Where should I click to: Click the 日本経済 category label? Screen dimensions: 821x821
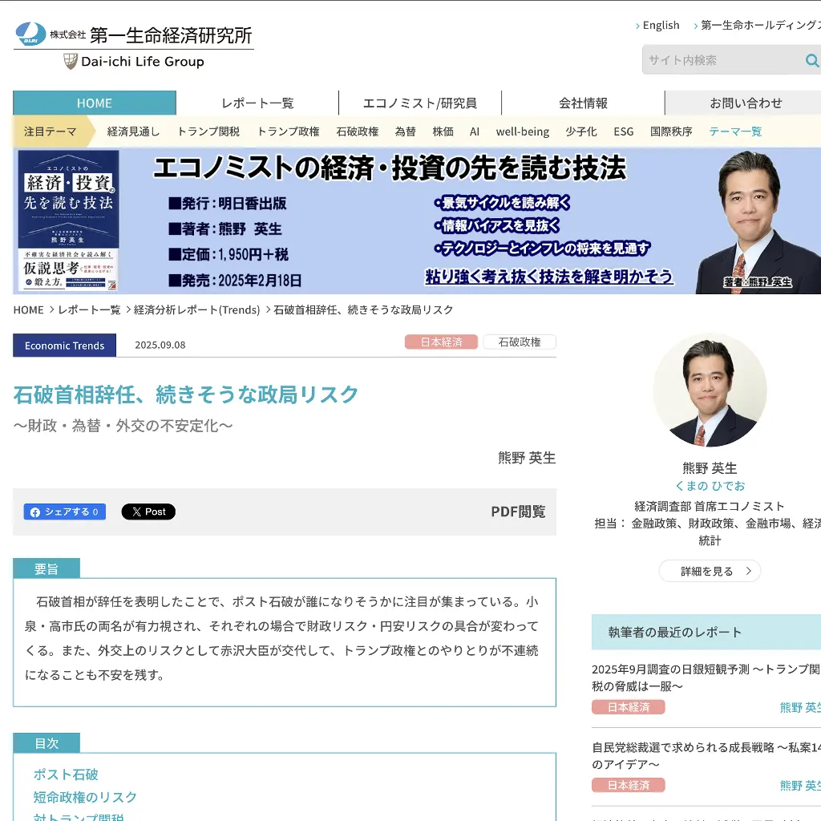[x=441, y=342]
